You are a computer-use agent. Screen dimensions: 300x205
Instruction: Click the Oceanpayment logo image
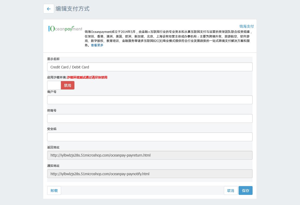pyautogui.click(x=65, y=29)
